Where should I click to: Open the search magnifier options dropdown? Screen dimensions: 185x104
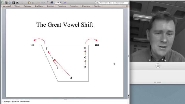(97, 3)
